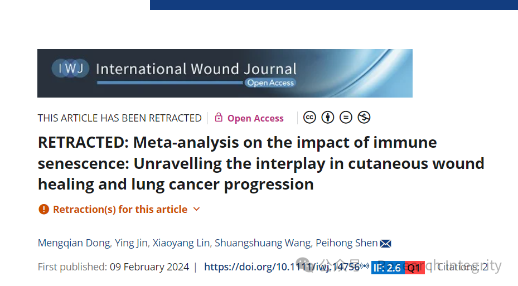The width and height of the screenshot is (518, 286).
Task: Open Retraction(s) for this article link
Action: coord(120,210)
